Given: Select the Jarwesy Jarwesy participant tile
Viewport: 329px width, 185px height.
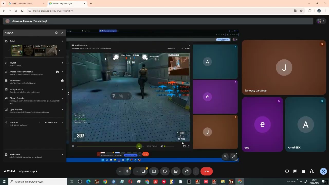Looking at the screenshot, I should pyautogui.click(x=284, y=67).
